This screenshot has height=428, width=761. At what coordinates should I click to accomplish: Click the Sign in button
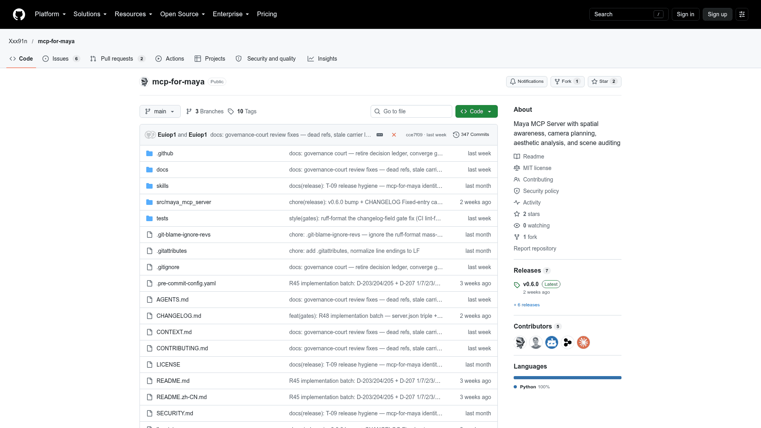click(685, 14)
